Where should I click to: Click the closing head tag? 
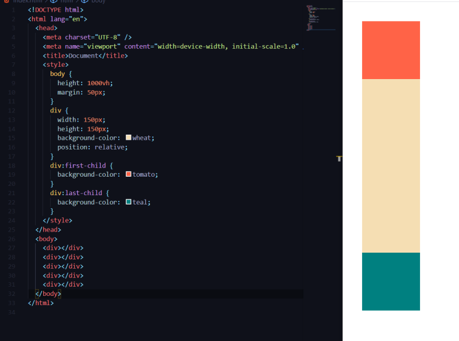tap(48, 230)
